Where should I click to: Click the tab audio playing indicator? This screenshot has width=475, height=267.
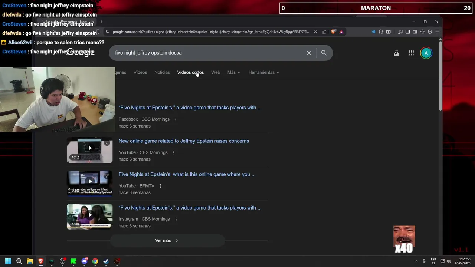[373, 32]
